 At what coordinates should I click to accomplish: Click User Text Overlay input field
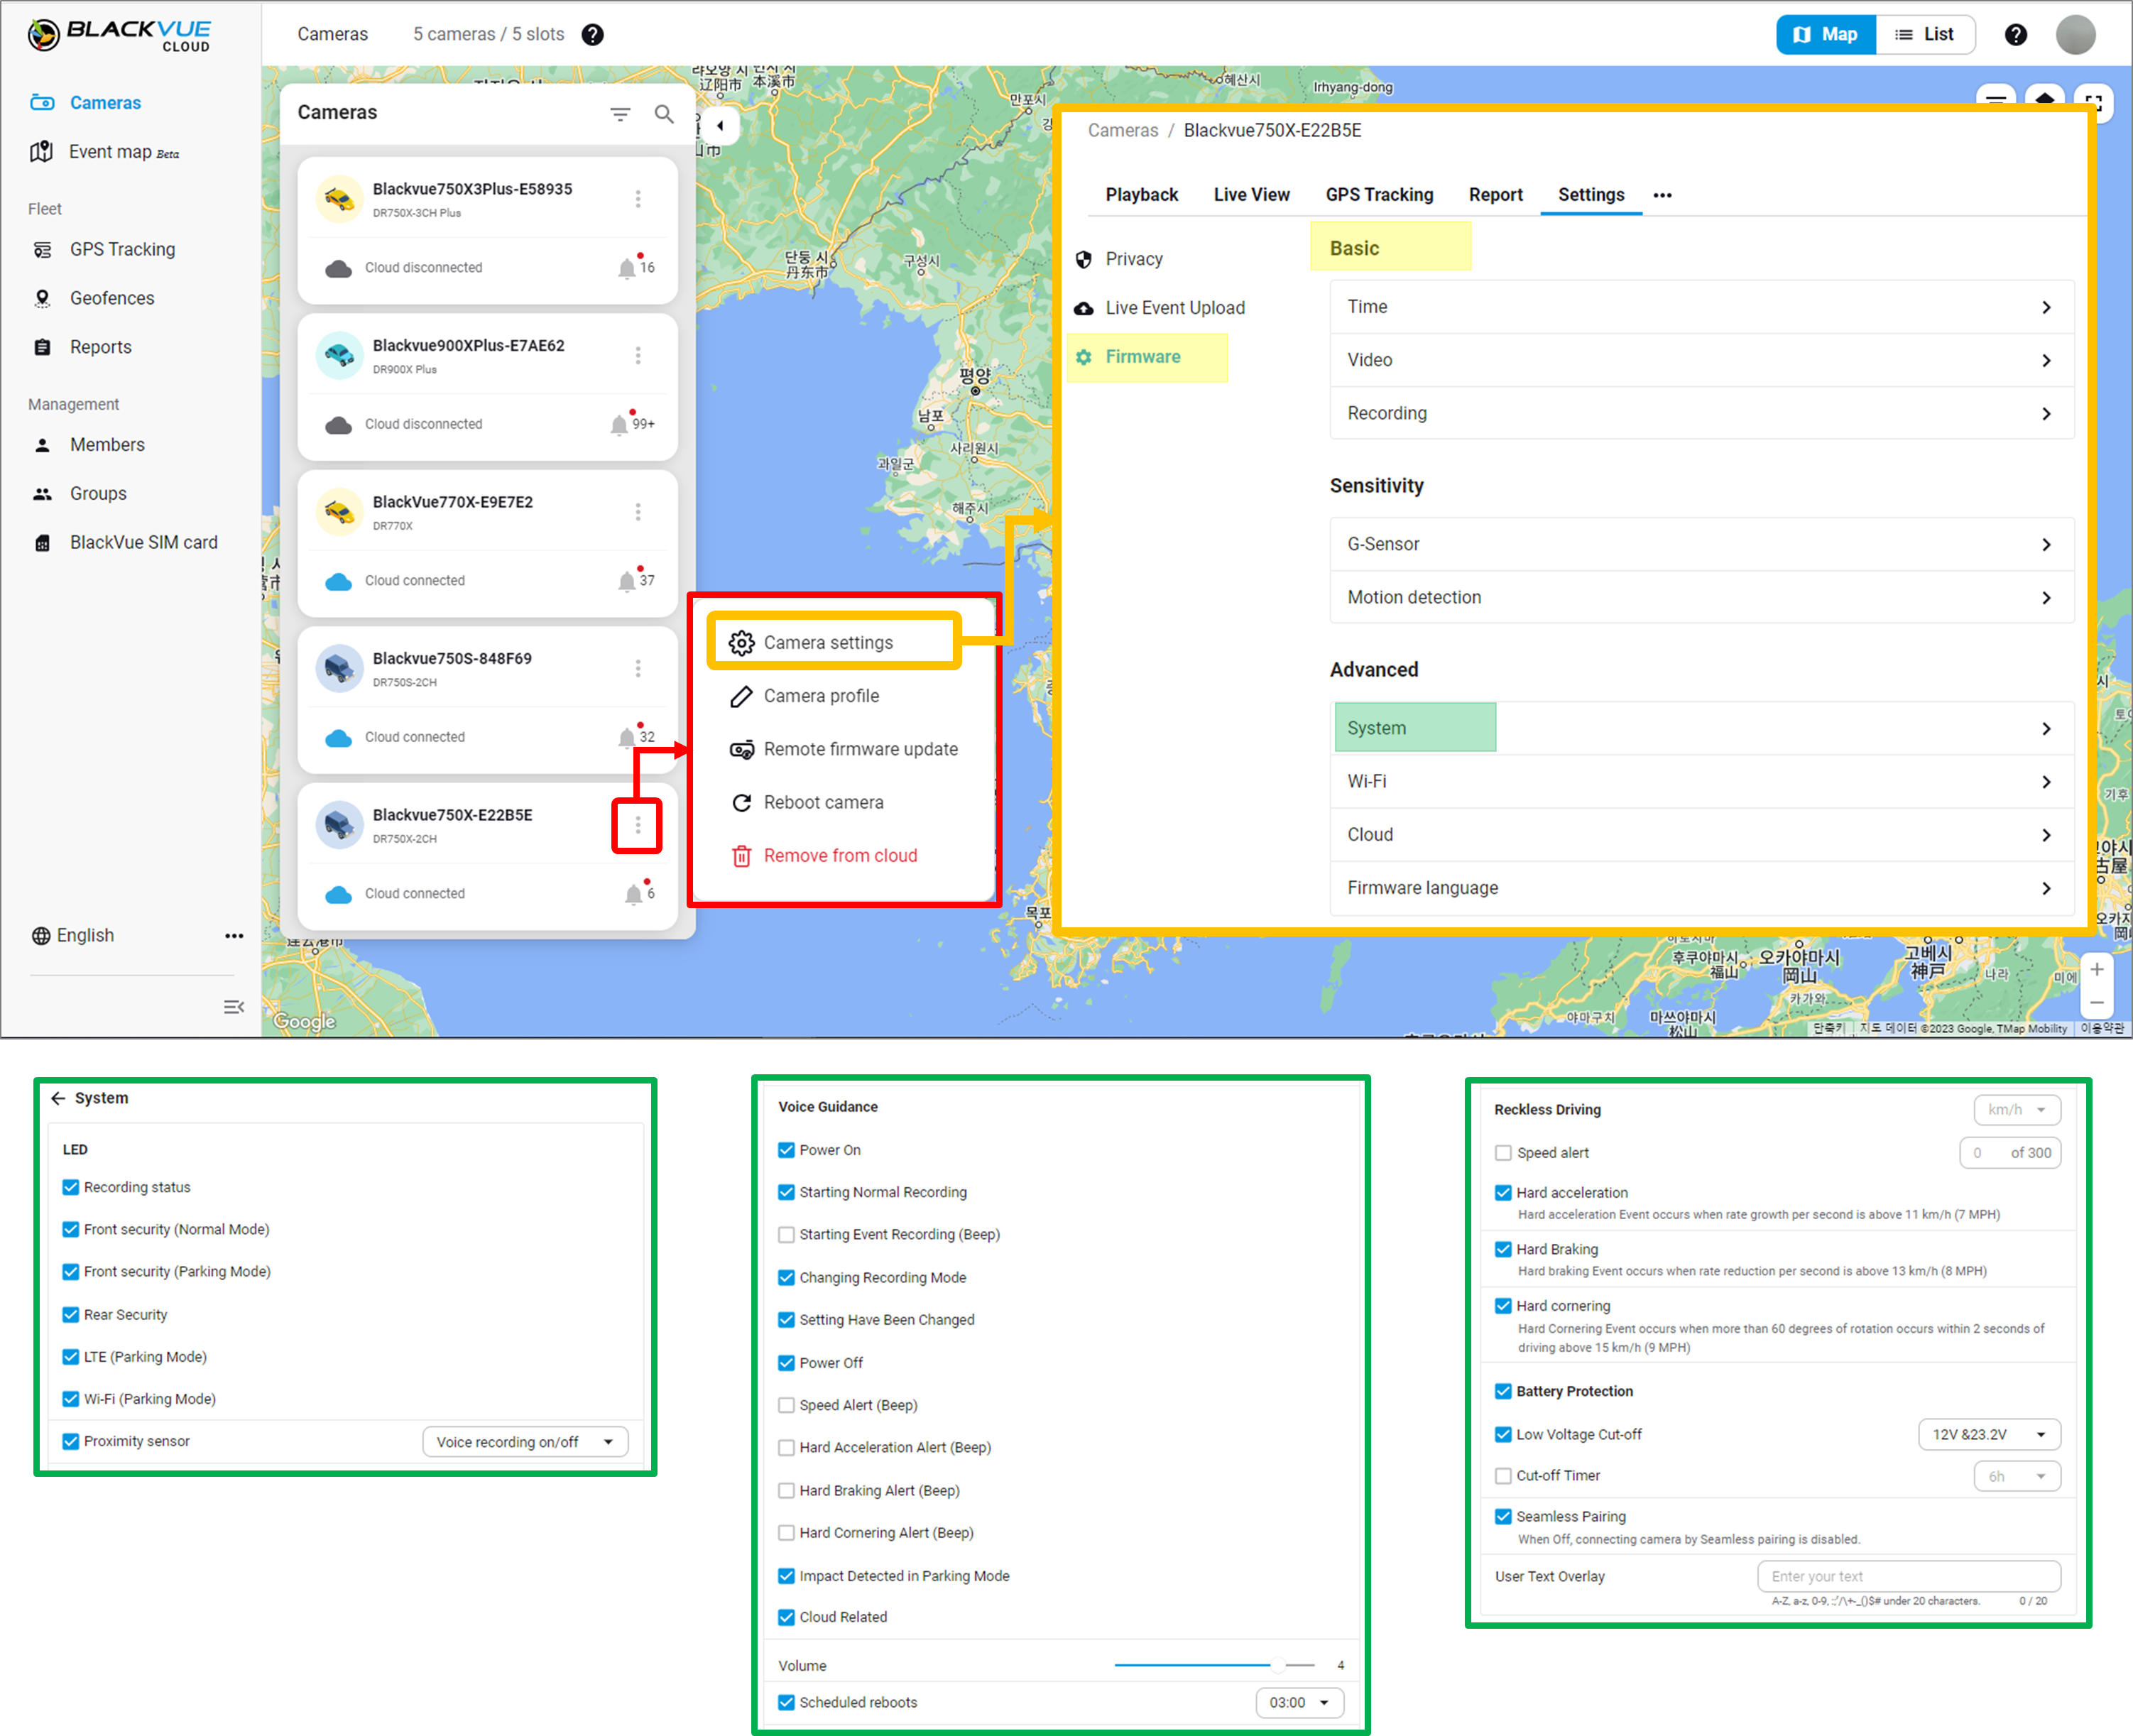click(x=1909, y=1576)
